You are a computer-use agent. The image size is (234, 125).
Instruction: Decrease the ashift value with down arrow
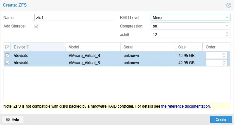pyautogui.click(x=227, y=36)
